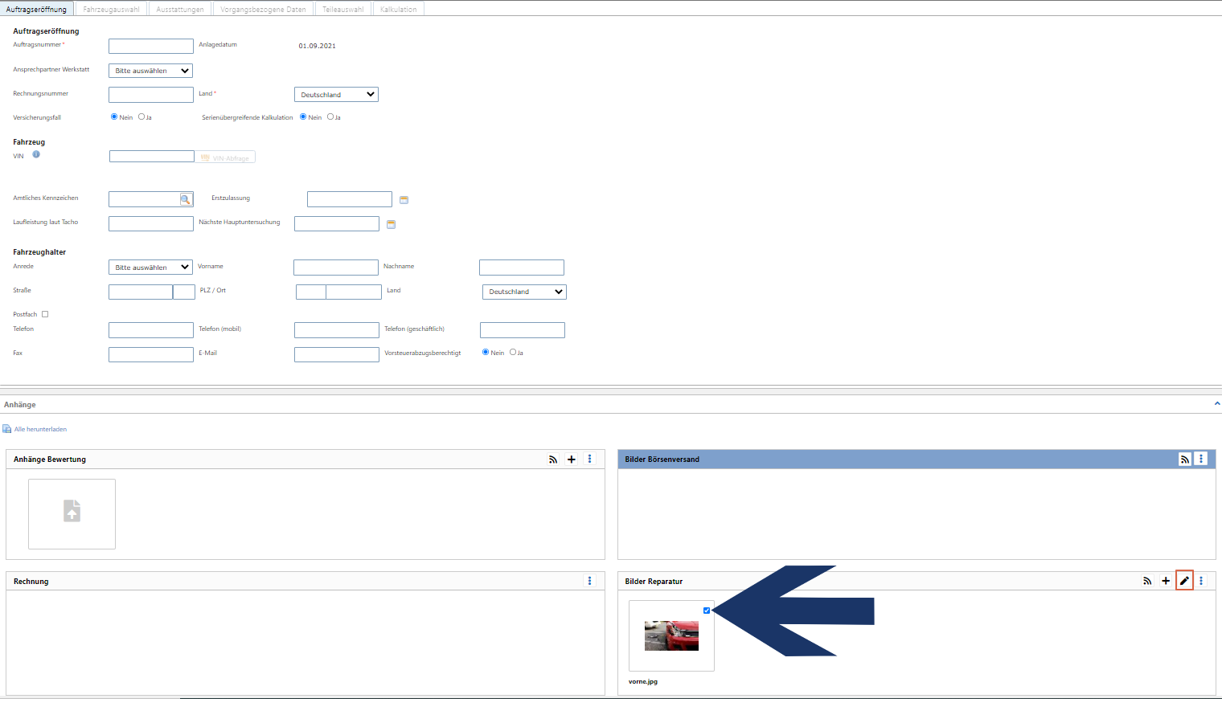The width and height of the screenshot is (1222, 723).
Task: Open the vorne.jpg car thumbnail
Action: 671,635
